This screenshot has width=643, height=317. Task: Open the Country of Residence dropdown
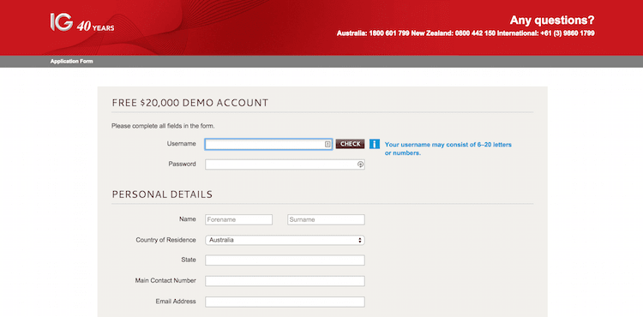(285, 240)
